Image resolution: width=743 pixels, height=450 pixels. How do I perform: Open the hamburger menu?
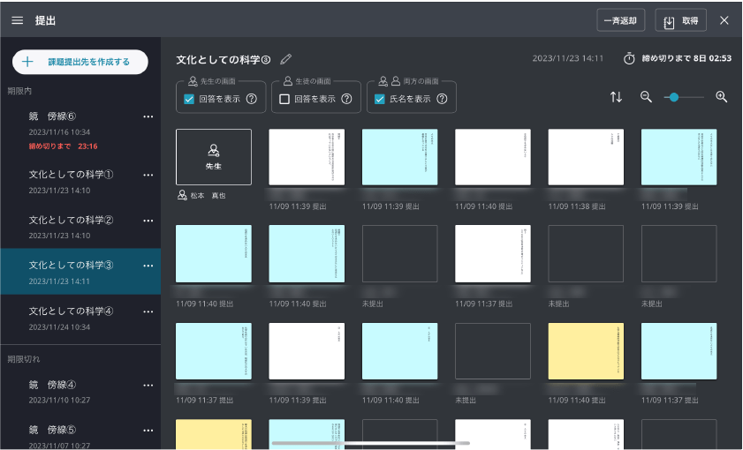(x=18, y=20)
